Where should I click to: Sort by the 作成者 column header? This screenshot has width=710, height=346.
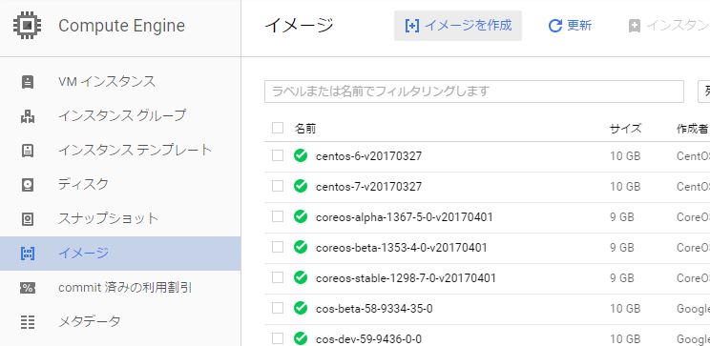click(692, 129)
